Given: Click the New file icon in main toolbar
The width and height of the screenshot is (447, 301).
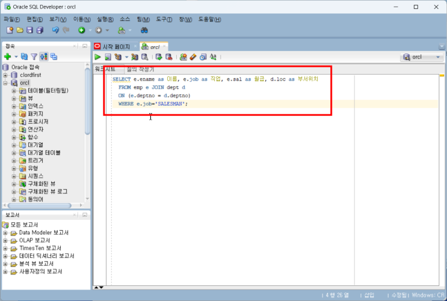Looking at the screenshot, I should tap(10, 30).
